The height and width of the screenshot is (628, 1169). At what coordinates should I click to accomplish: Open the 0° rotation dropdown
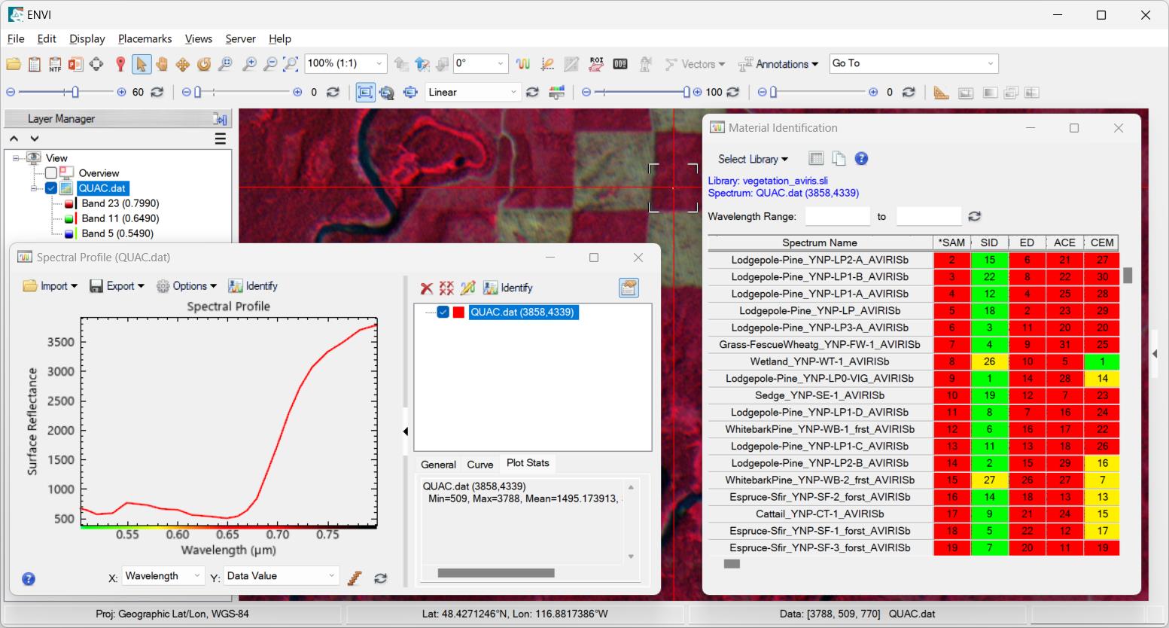coord(501,64)
